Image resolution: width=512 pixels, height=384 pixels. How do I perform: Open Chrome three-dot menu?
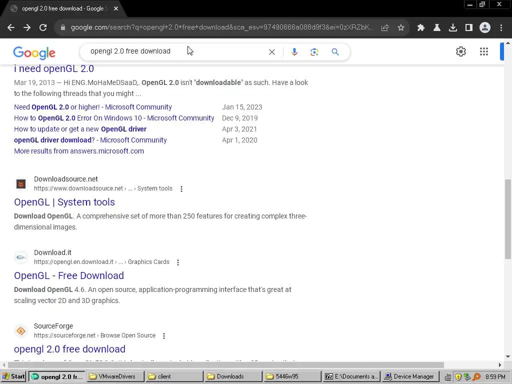(501, 28)
